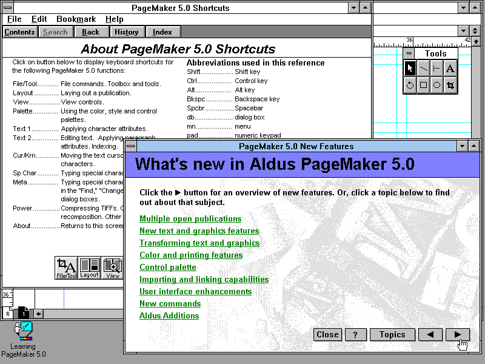The width and height of the screenshot is (485, 364).
Task: Select the Text tool
Action: point(451,68)
